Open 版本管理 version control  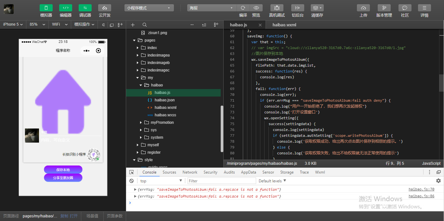384,8
